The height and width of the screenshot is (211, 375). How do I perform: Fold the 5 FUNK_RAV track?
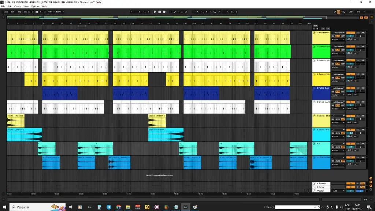click(314, 88)
